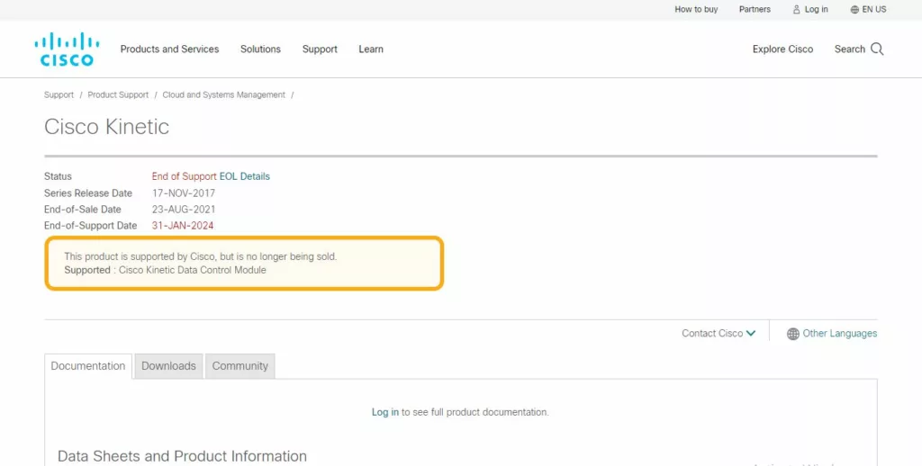
Task: Open the Solutions menu
Action: [x=260, y=49]
